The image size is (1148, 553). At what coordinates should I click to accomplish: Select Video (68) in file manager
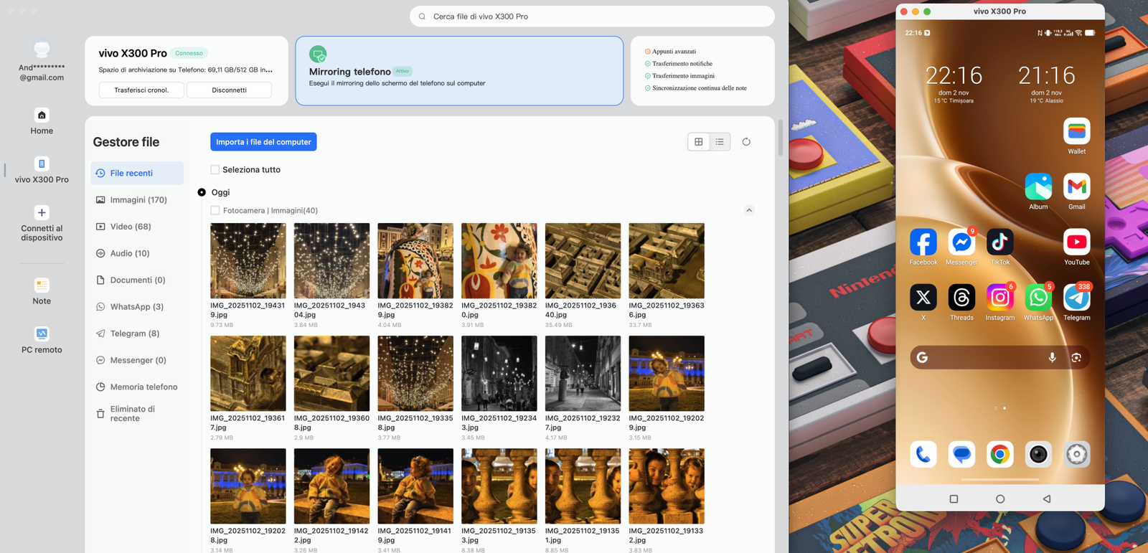click(130, 227)
